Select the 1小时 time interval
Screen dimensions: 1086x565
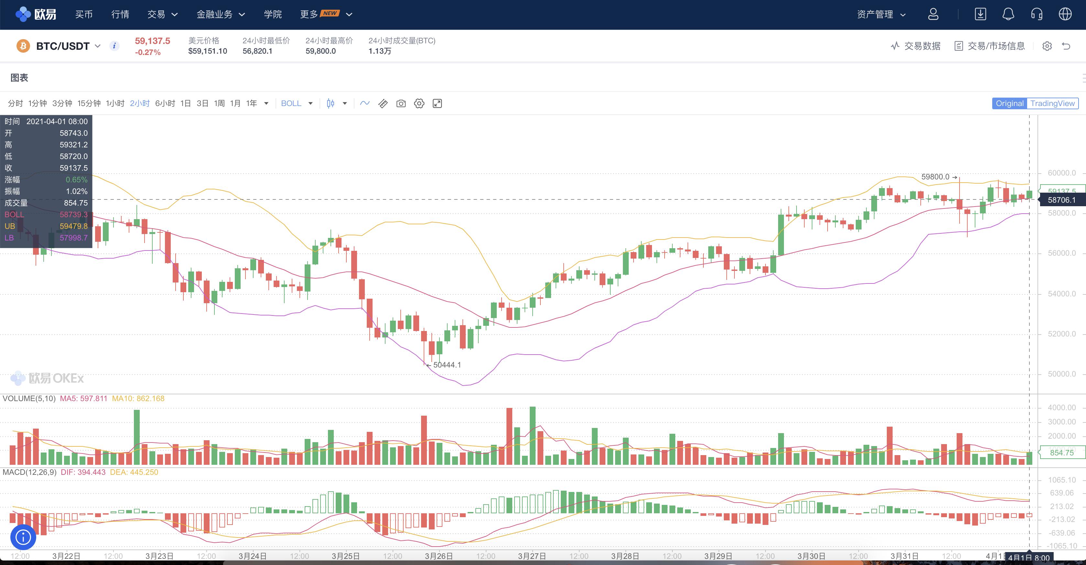pos(115,103)
